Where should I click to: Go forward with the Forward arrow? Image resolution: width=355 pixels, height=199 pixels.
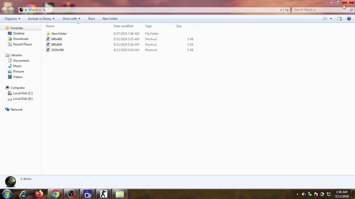(x=11, y=10)
